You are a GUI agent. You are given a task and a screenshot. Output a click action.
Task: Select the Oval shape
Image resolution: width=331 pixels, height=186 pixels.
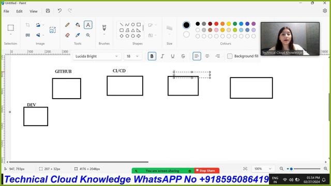click(x=133, y=25)
